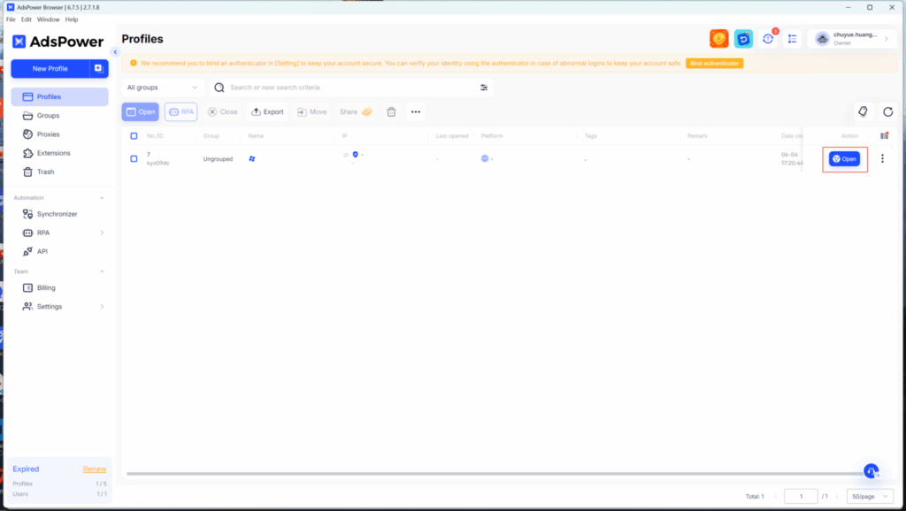906x511 pixels.
Task: Click the Windows OS icon in profile 7's row
Action: 252,159
